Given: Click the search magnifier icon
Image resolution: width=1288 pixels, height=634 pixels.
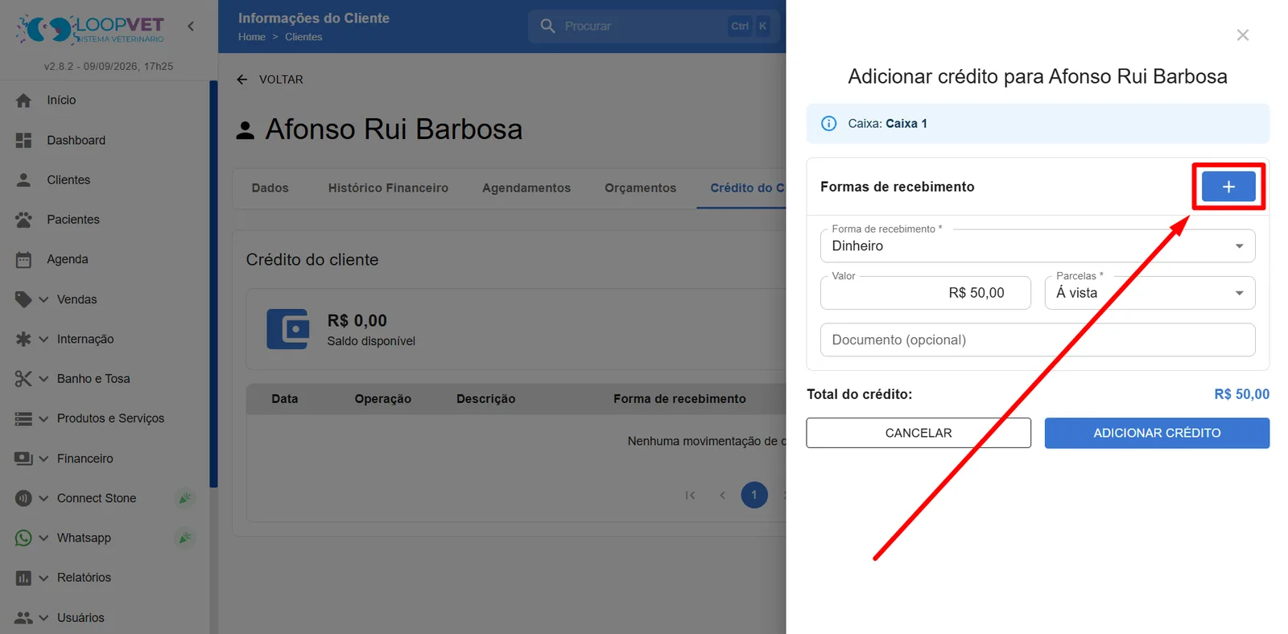Looking at the screenshot, I should point(547,26).
